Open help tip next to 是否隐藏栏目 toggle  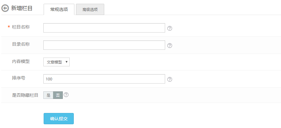point(66,95)
